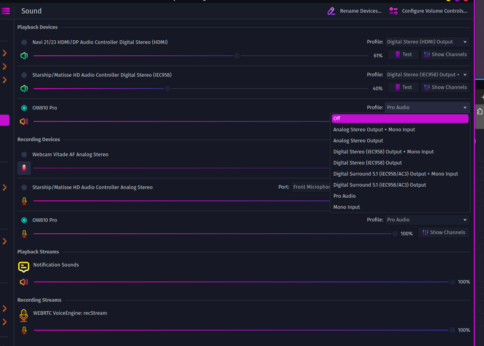The image size is (484, 346).
Task: Click Starship/Matisse Digital Stereo volume slider handle
Action: click(x=168, y=89)
